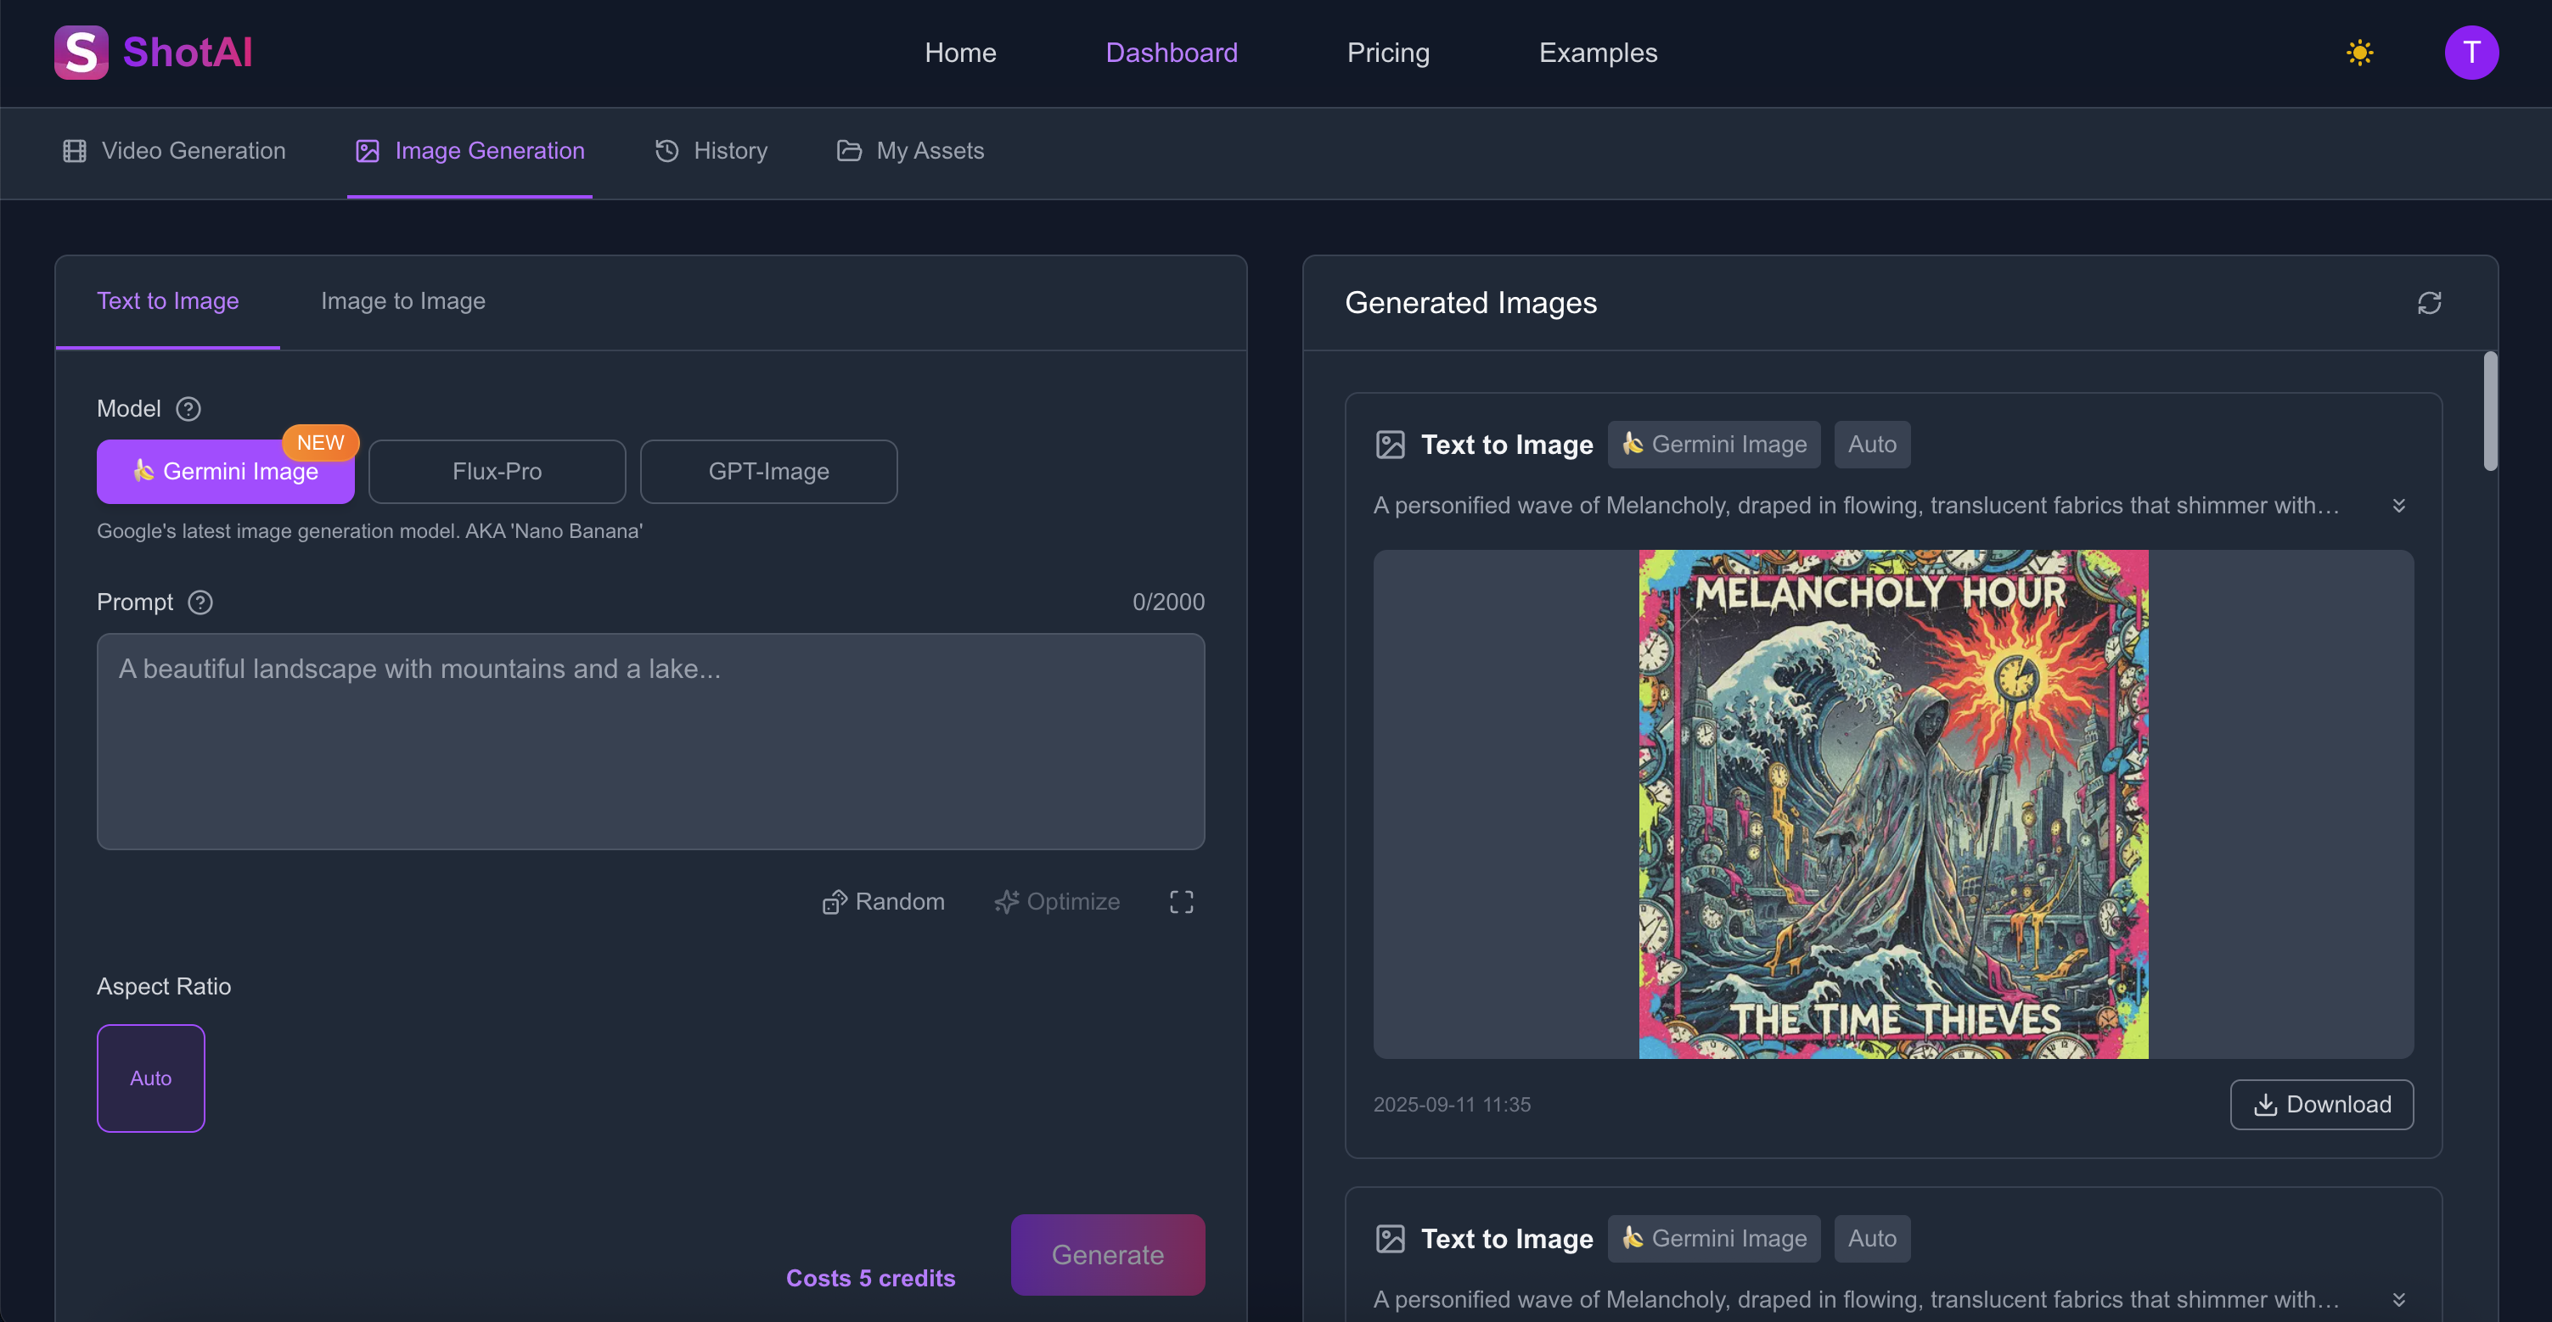Viewport: 2552px width, 1322px height.
Task: Open the Pricing page
Action: point(1388,53)
